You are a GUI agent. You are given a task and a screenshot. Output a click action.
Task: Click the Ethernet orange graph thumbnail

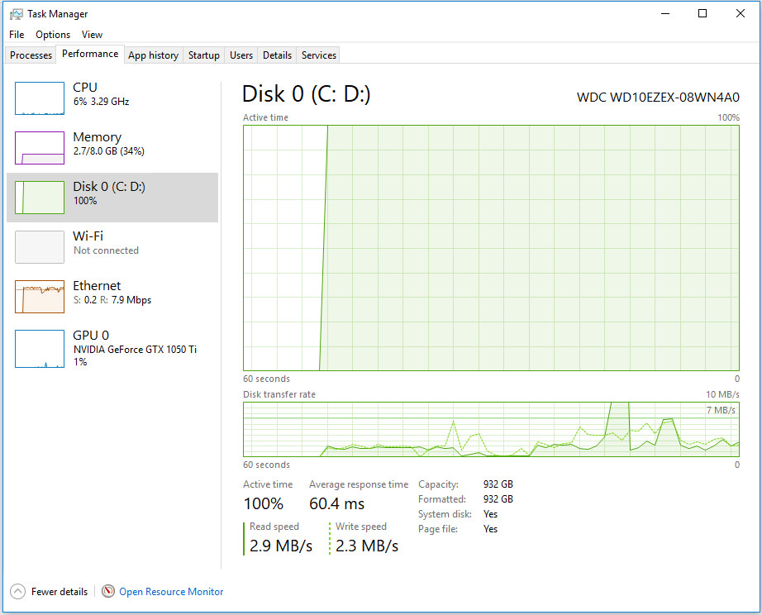coord(39,297)
